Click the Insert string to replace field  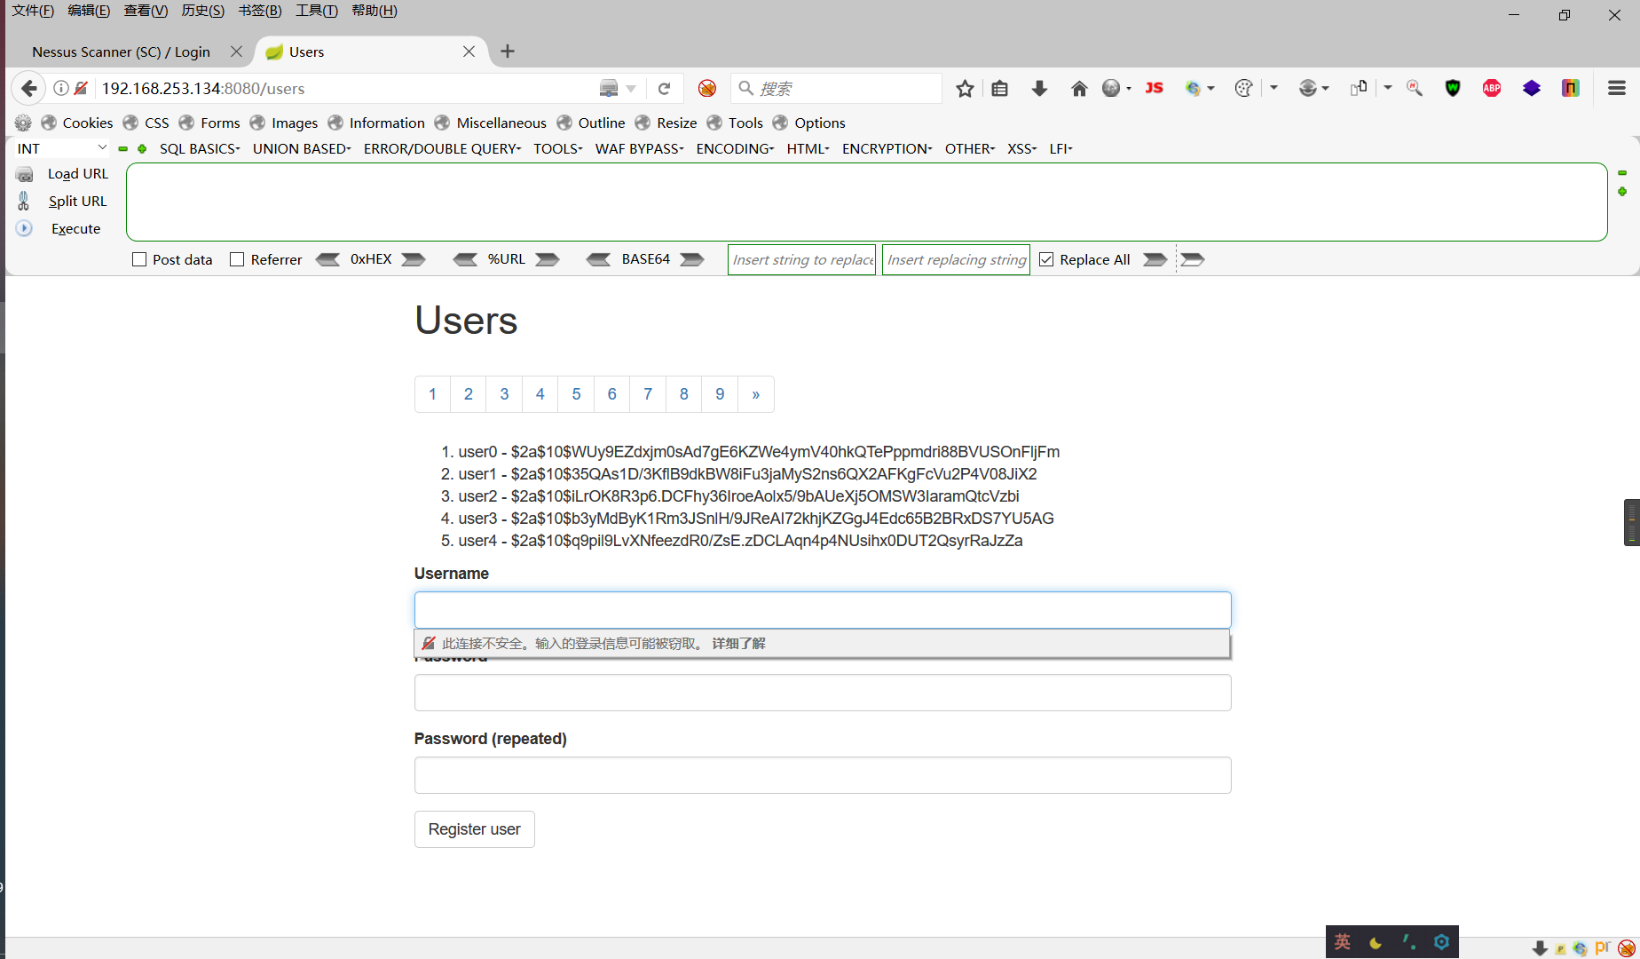[x=802, y=259]
